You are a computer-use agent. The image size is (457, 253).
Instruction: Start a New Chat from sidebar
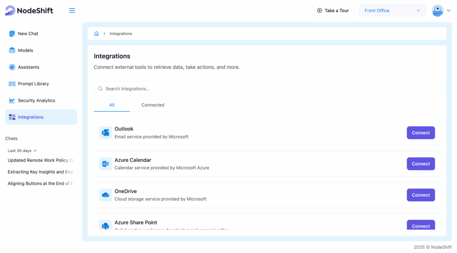tap(28, 33)
